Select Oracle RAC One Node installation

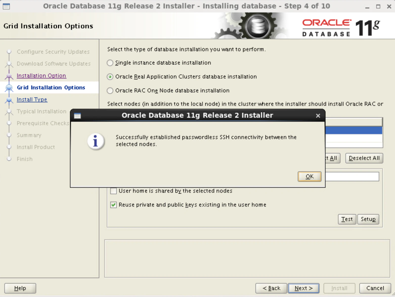point(110,91)
